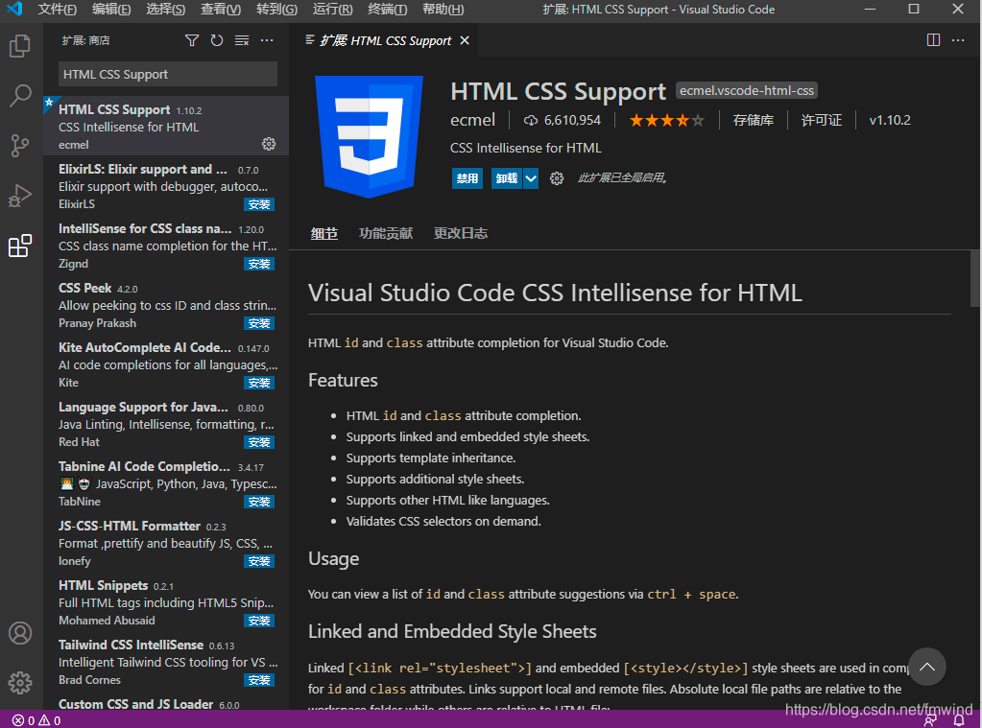This screenshot has width=982, height=728.
Task: Install the HTML Snippets extension
Action: pos(259,621)
